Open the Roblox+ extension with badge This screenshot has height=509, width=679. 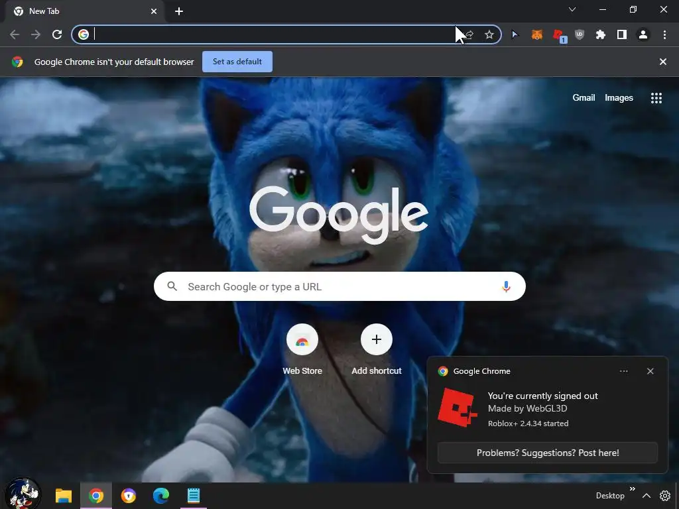[x=560, y=36]
